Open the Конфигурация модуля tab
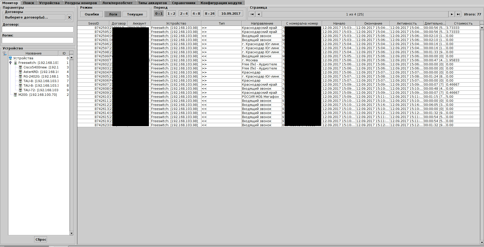Image resolution: width=484 pixels, height=247 pixels. [221, 3]
